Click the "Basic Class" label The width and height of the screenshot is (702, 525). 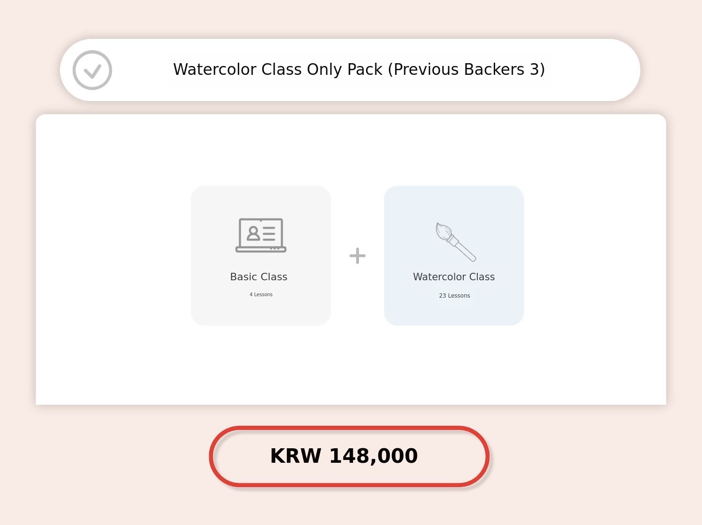[258, 277]
